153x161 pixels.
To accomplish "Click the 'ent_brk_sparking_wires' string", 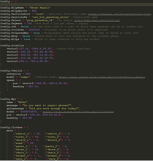I will point(50,17).
